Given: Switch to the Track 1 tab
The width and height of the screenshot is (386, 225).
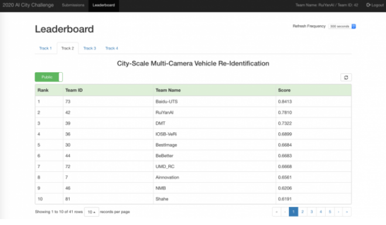Looking at the screenshot, I should coord(45,48).
